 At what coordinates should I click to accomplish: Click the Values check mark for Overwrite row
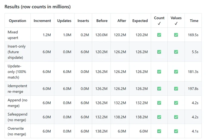pyautogui.click(x=176, y=131)
